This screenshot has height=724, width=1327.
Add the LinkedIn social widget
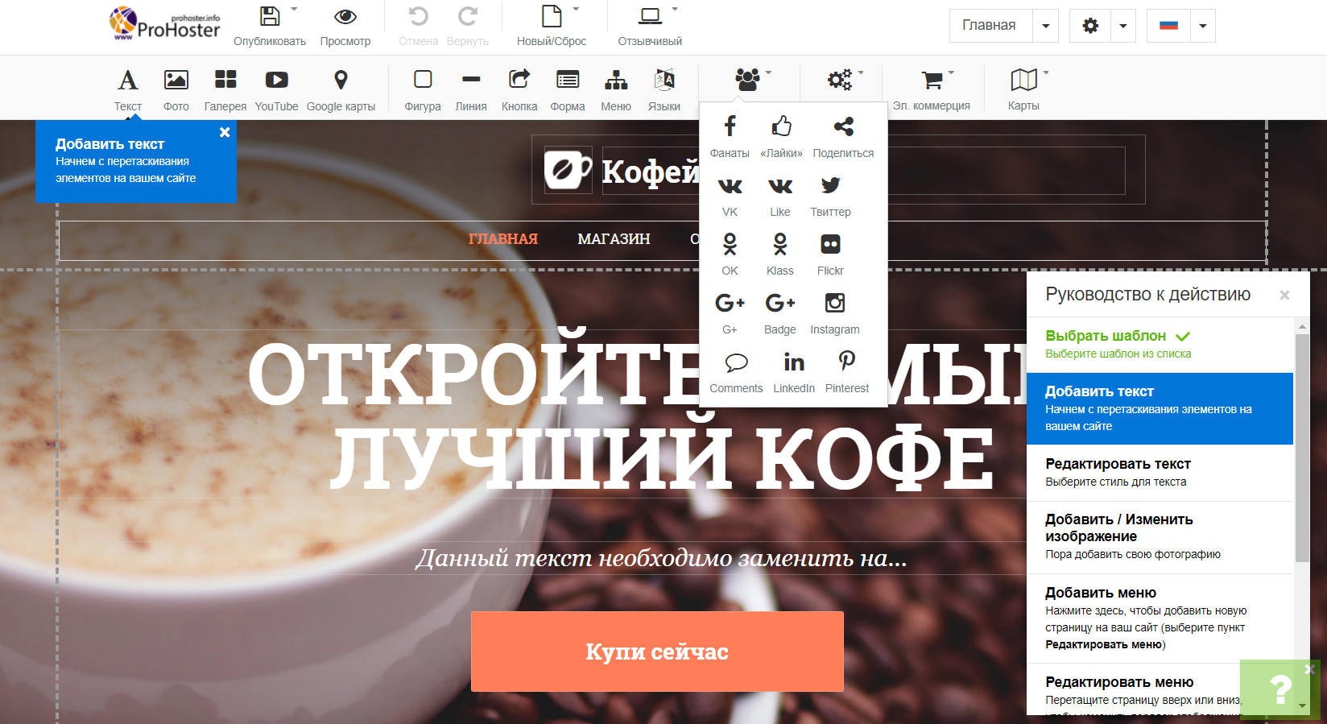click(x=794, y=370)
